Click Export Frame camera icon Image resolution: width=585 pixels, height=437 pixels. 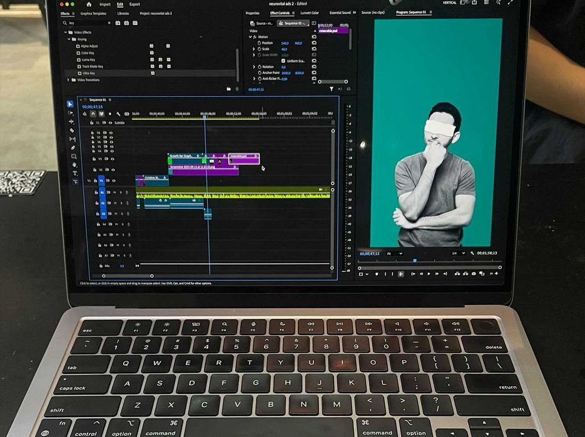point(474,274)
